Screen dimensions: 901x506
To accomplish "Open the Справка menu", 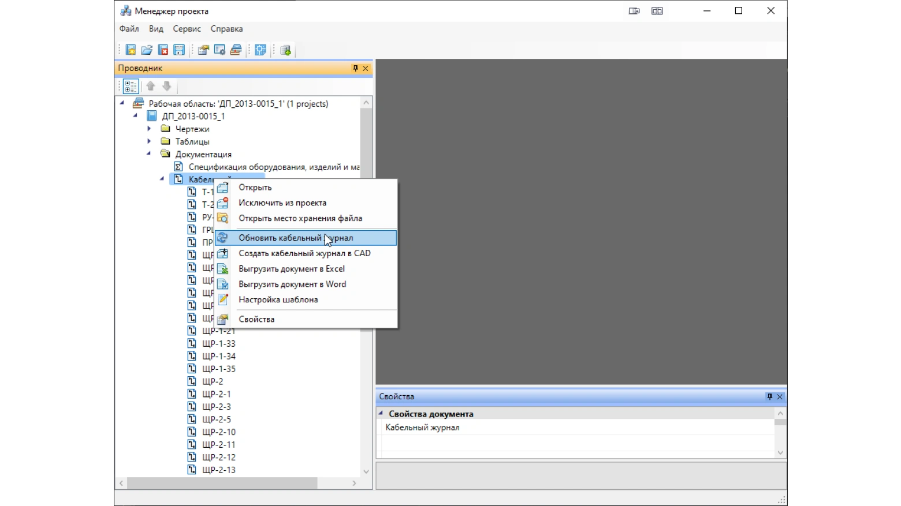I will tap(226, 29).
